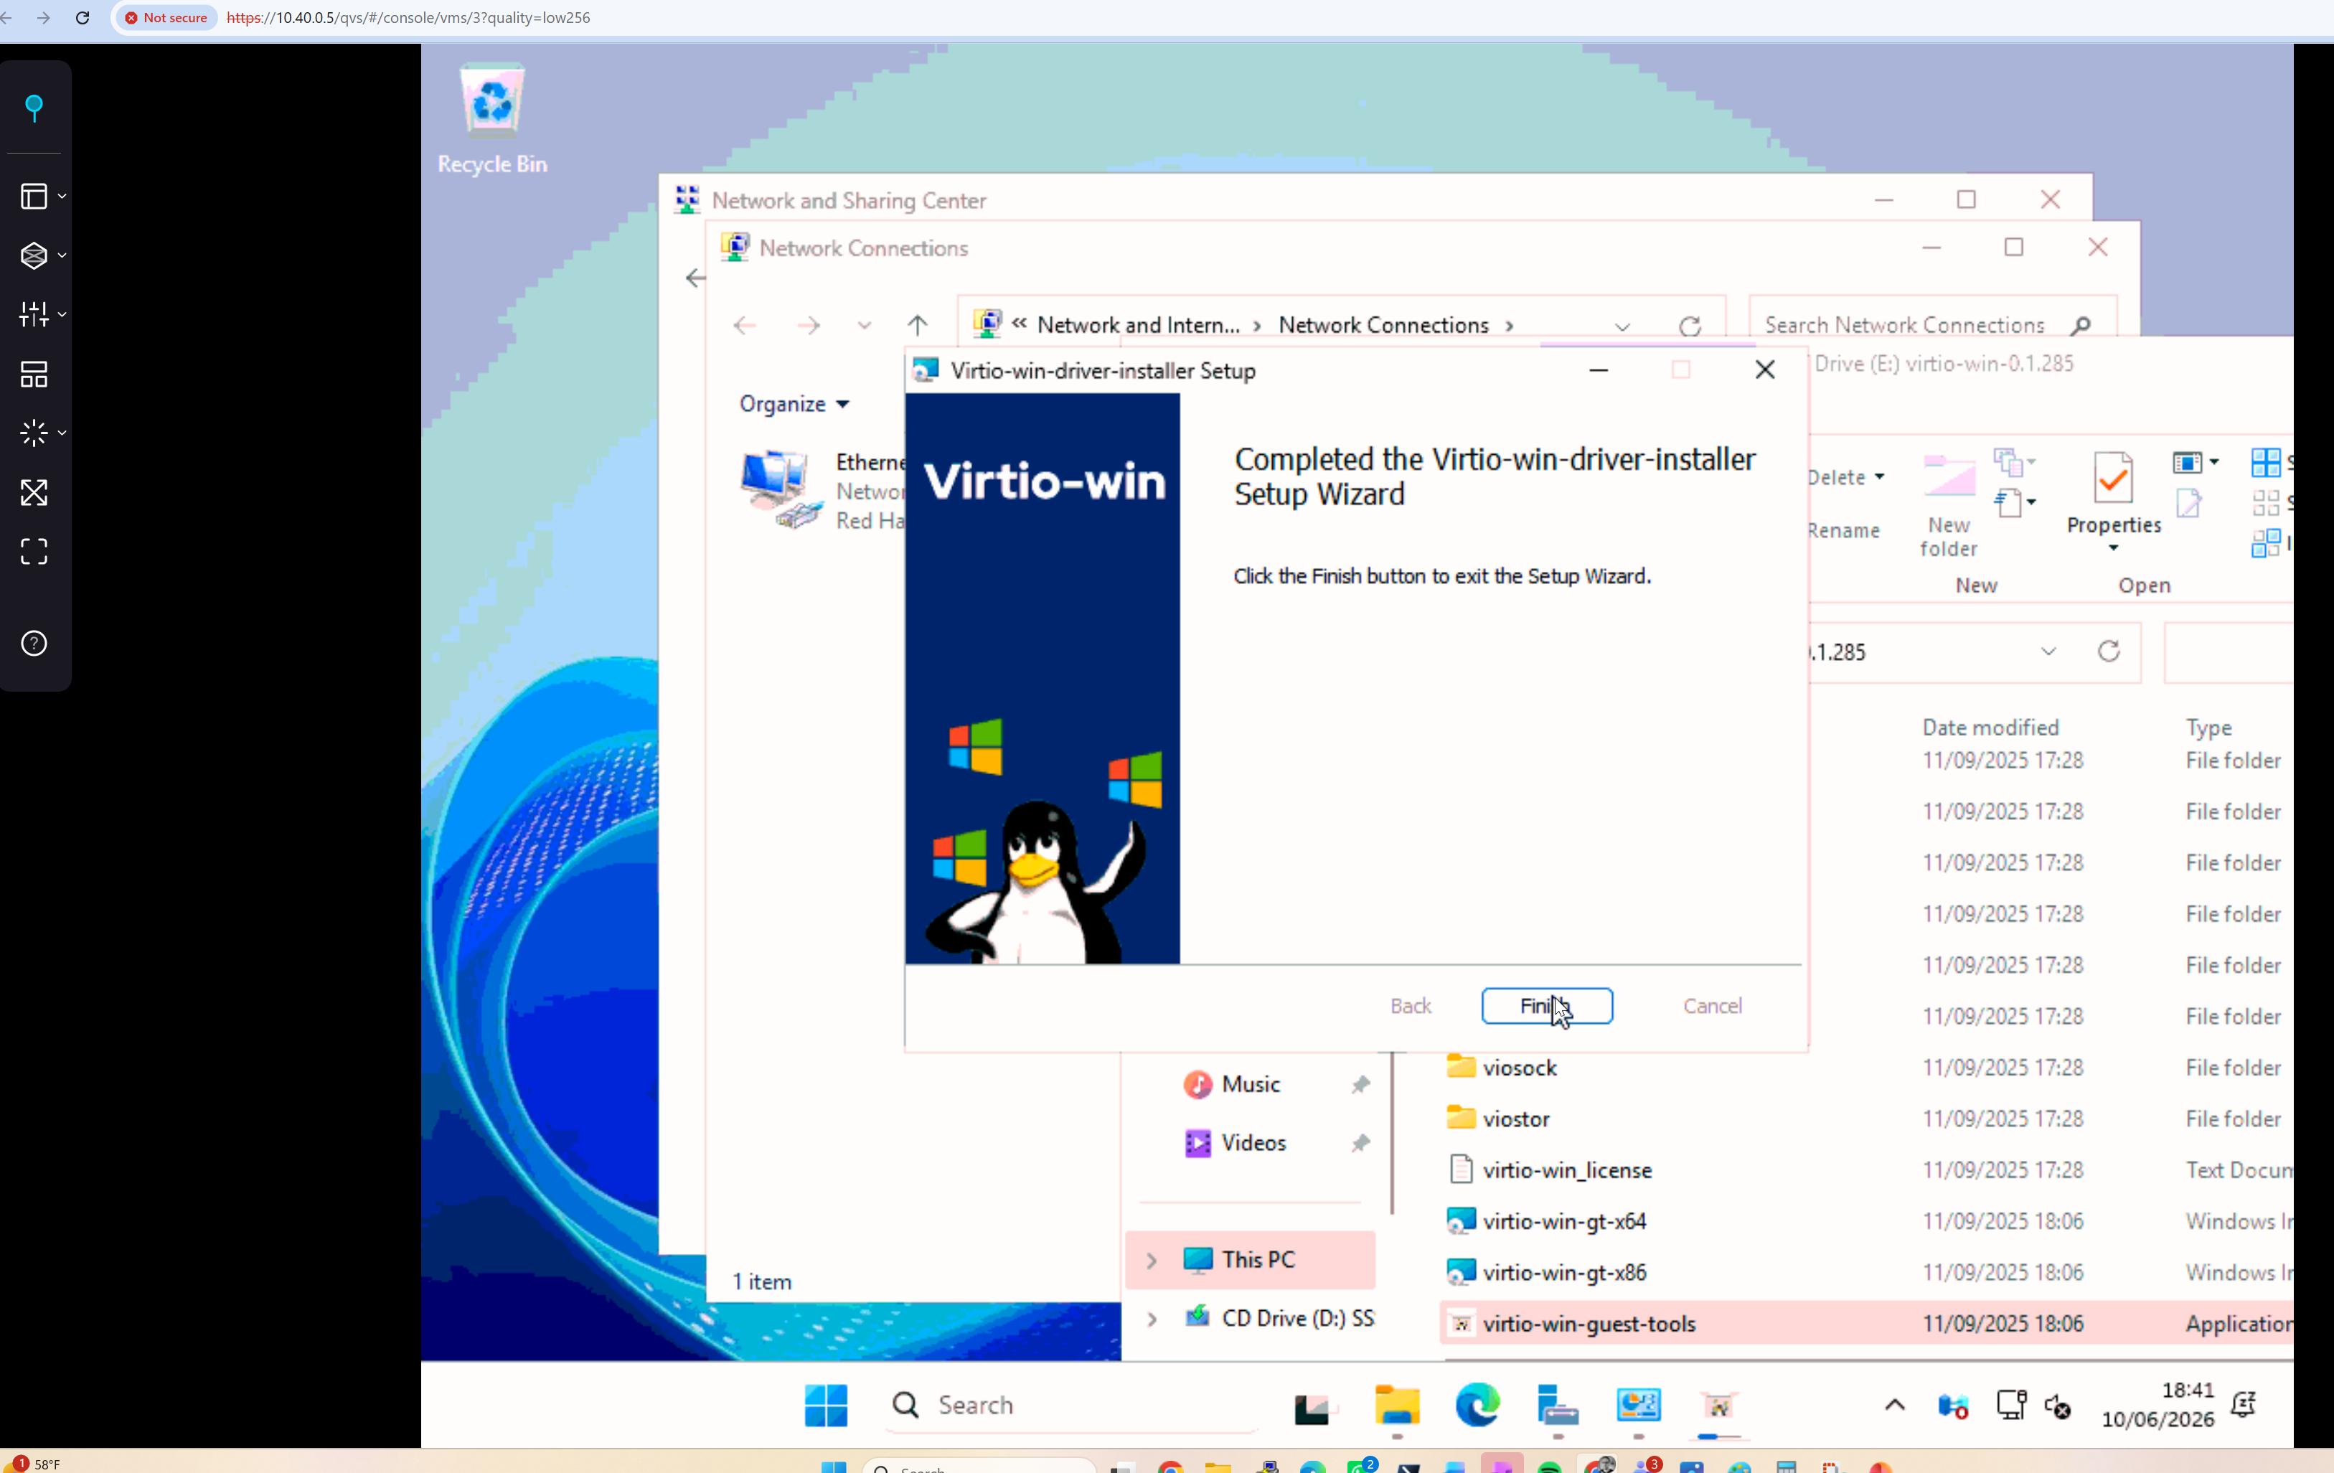
Task: Select the virtio-win-gt-x64 installer file
Action: [x=1546, y=1221]
